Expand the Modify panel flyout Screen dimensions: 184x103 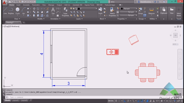point(41,19)
